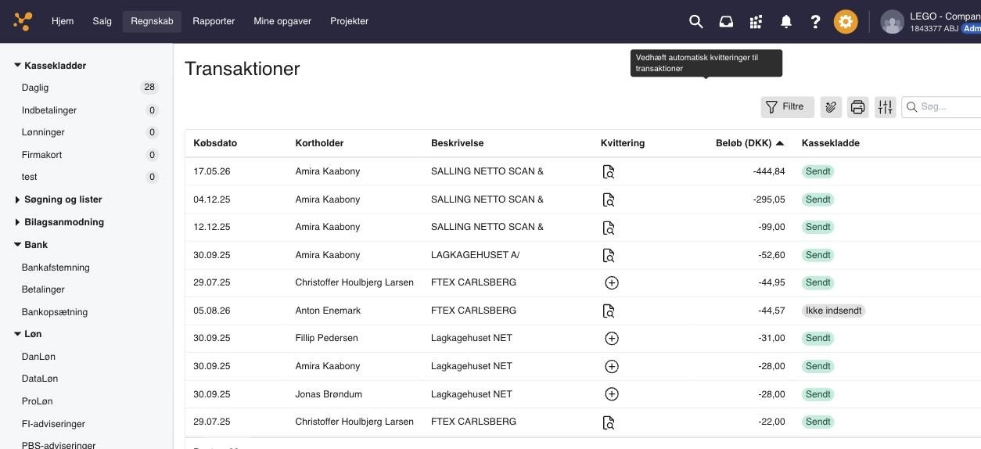981x449 pixels.
Task: Open ProLøn
Action: tap(38, 401)
